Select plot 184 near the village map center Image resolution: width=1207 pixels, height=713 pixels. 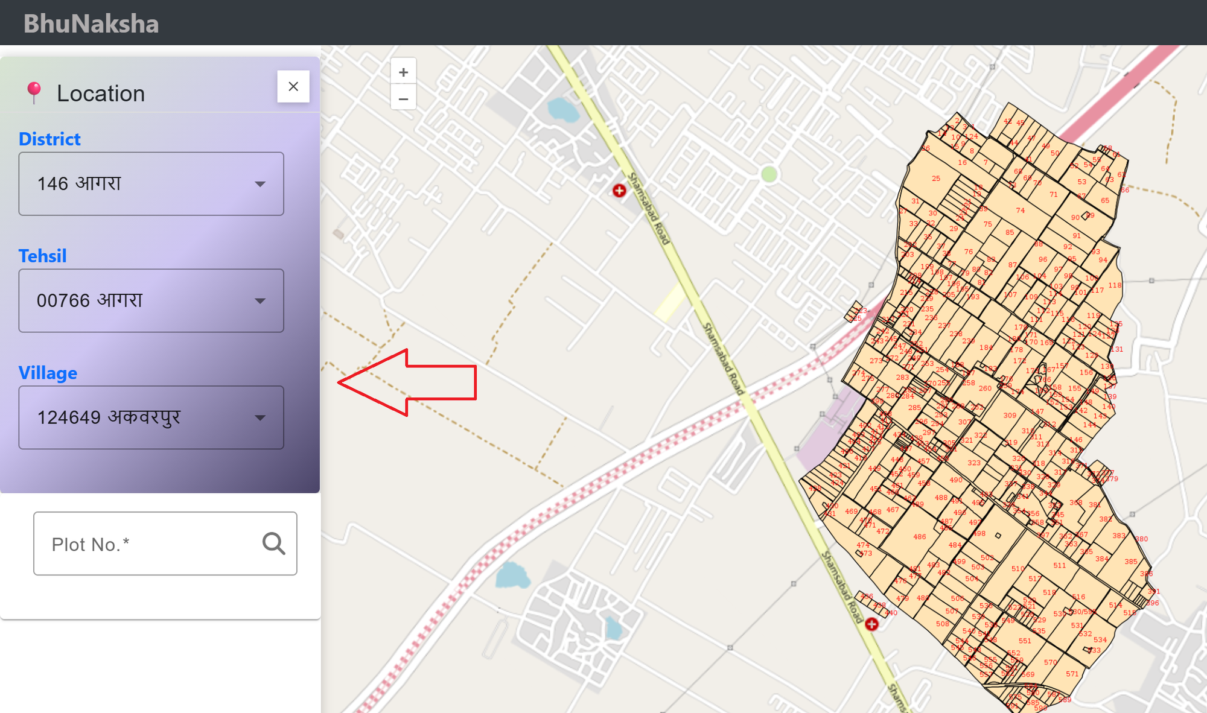point(986,348)
